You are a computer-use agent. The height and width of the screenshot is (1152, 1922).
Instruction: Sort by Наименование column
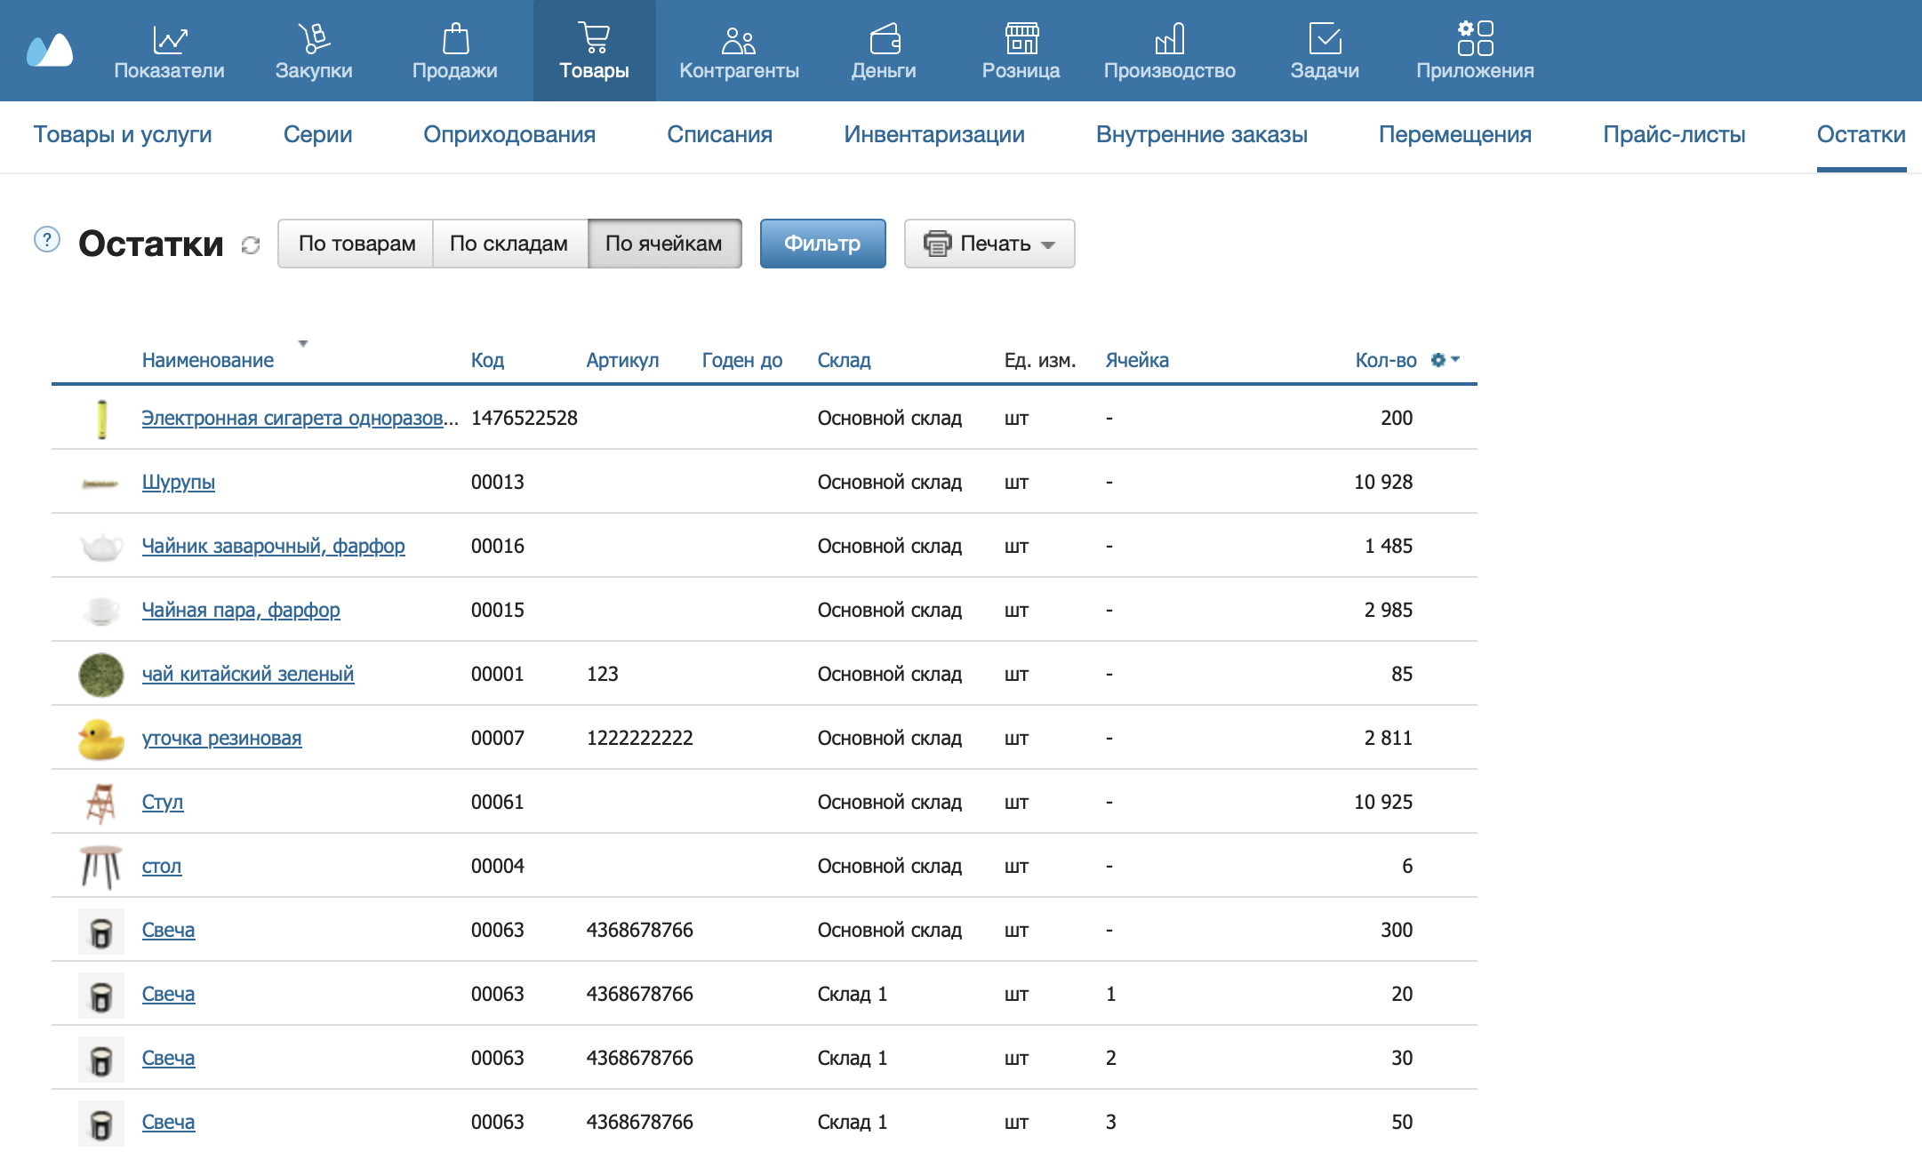tap(208, 360)
